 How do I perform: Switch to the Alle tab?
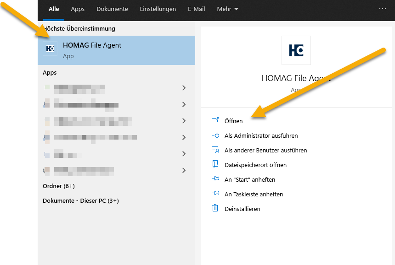click(54, 9)
